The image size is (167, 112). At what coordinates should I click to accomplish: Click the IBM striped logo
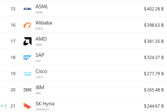click(x=27, y=90)
